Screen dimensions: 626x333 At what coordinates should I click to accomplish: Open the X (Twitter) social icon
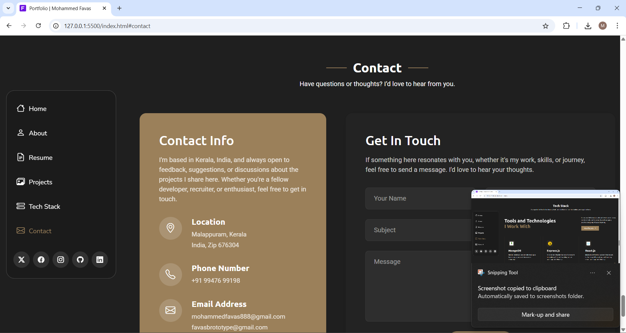[x=22, y=260]
